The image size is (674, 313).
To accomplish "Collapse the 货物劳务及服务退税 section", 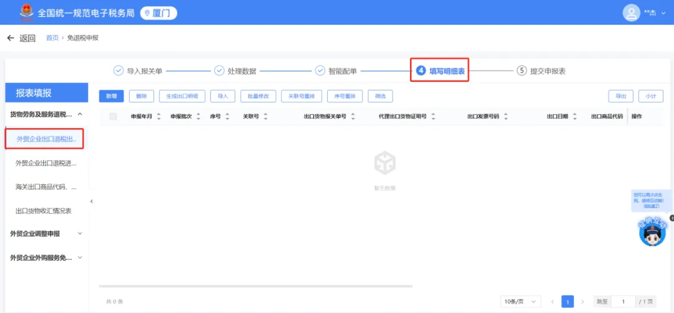I will pos(80,114).
